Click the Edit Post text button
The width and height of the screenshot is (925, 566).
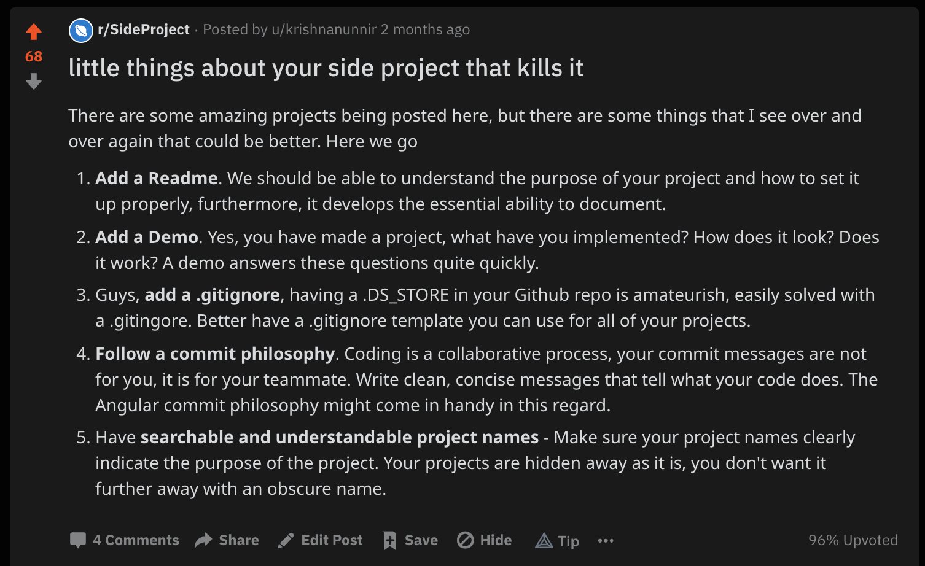click(x=332, y=540)
